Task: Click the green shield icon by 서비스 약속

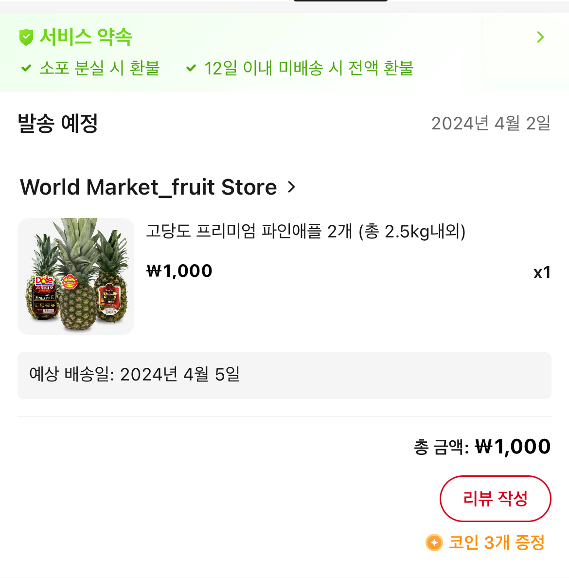Action: [26, 37]
